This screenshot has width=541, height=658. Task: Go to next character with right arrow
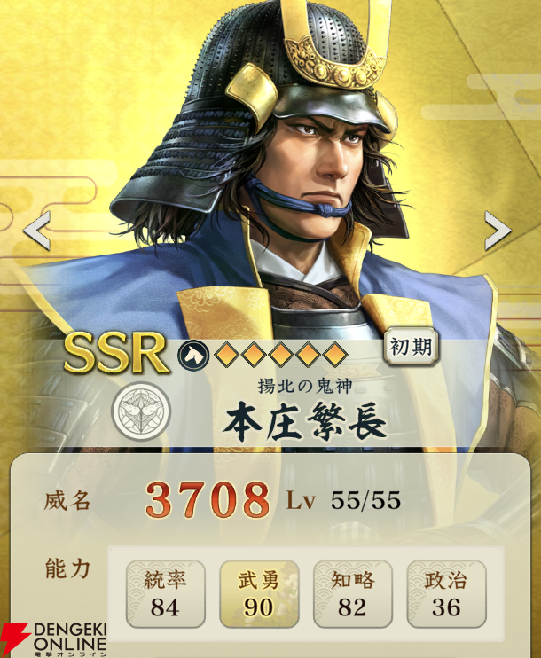(x=498, y=231)
